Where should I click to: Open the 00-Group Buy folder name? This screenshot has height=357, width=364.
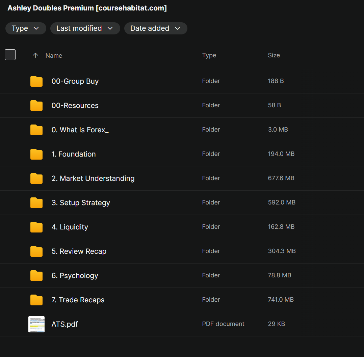[x=75, y=81]
